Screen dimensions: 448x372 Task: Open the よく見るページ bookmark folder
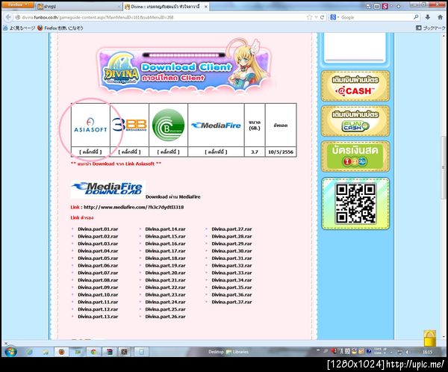point(19,28)
